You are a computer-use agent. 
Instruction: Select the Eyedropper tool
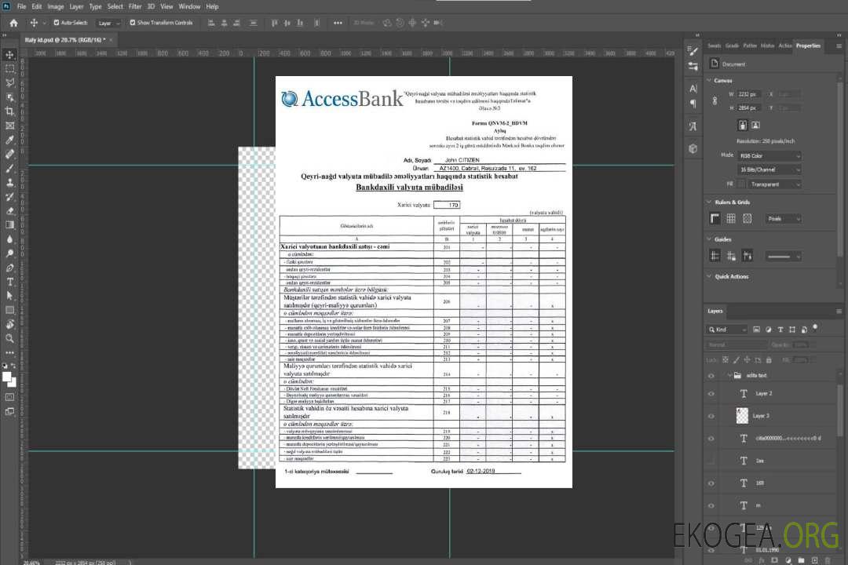(9, 140)
